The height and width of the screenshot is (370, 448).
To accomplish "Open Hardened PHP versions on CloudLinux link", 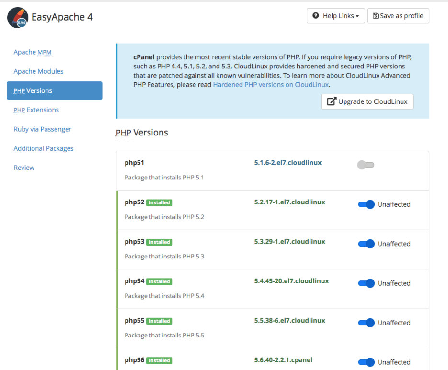I will click(271, 85).
